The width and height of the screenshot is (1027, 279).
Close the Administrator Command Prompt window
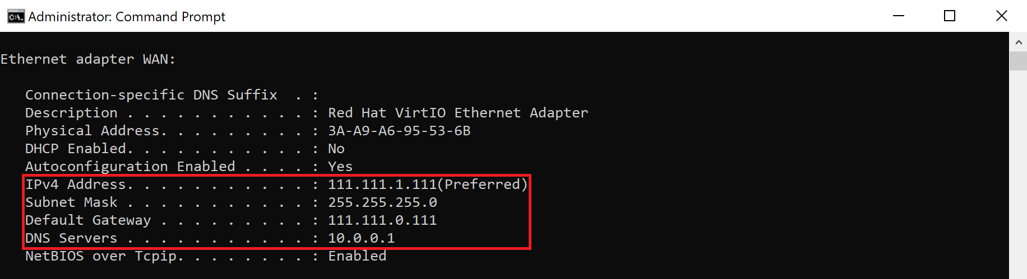[1001, 16]
